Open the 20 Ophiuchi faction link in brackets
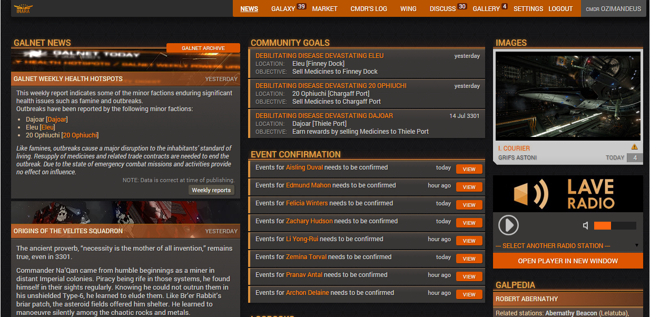 (80, 135)
